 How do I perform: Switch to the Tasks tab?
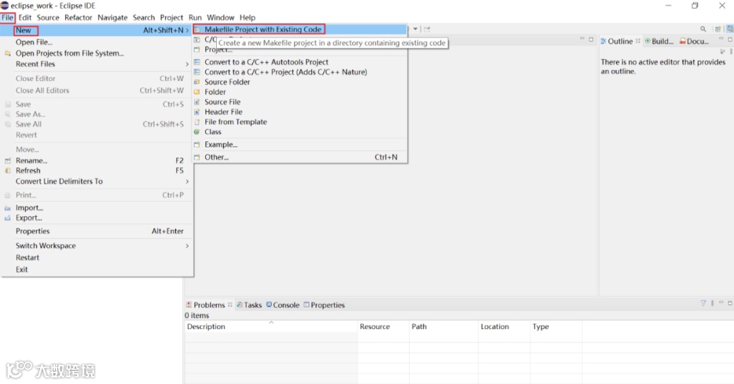tap(249, 305)
